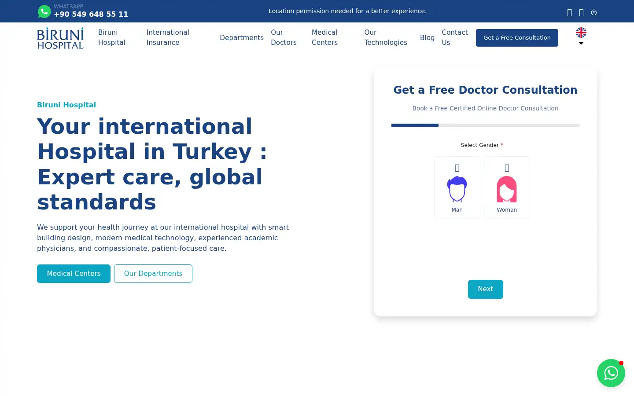Call the +90 549 648 55 11 number

[x=91, y=14]
